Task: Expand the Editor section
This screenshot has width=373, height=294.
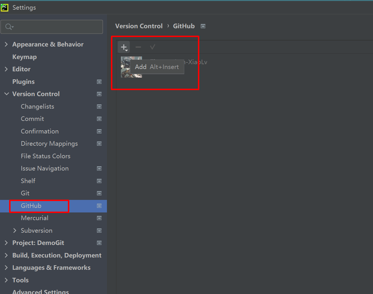Action: 6,69
